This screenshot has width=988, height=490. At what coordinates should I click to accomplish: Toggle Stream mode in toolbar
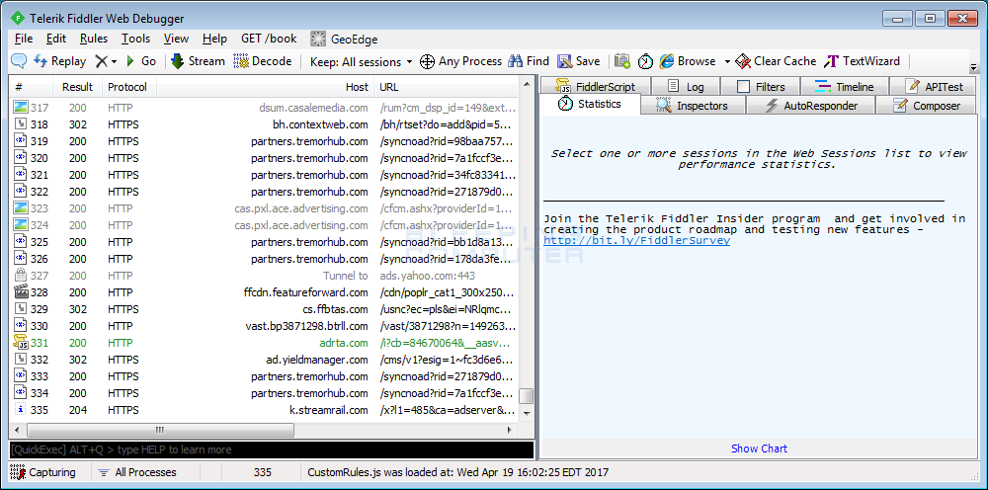[198, 61]
